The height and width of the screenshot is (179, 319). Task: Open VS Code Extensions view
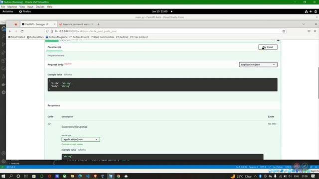pos(3,61)
